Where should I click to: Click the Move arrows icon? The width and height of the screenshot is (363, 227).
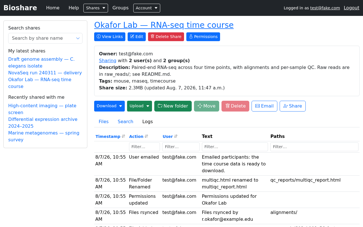[x=200, y=106]
